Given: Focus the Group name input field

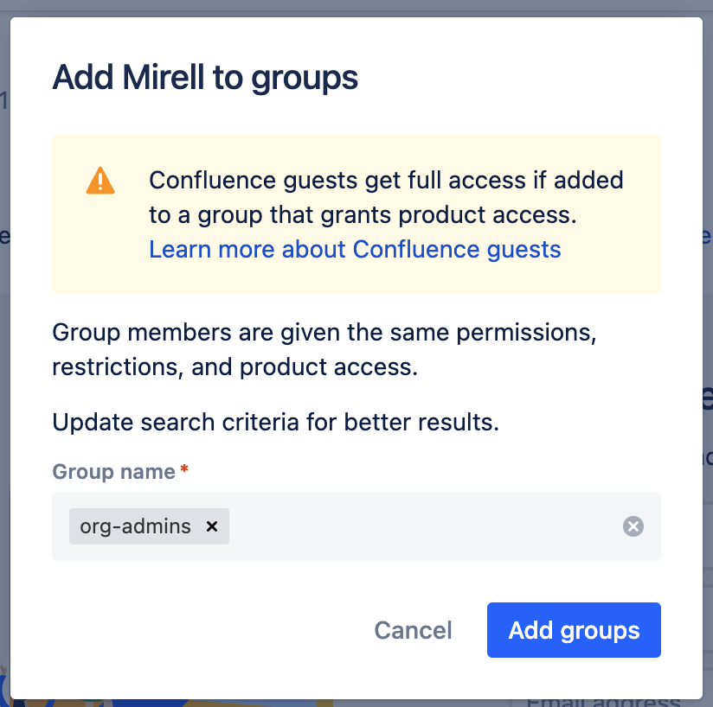Looking at the screenshot, I should pos(423,526).
